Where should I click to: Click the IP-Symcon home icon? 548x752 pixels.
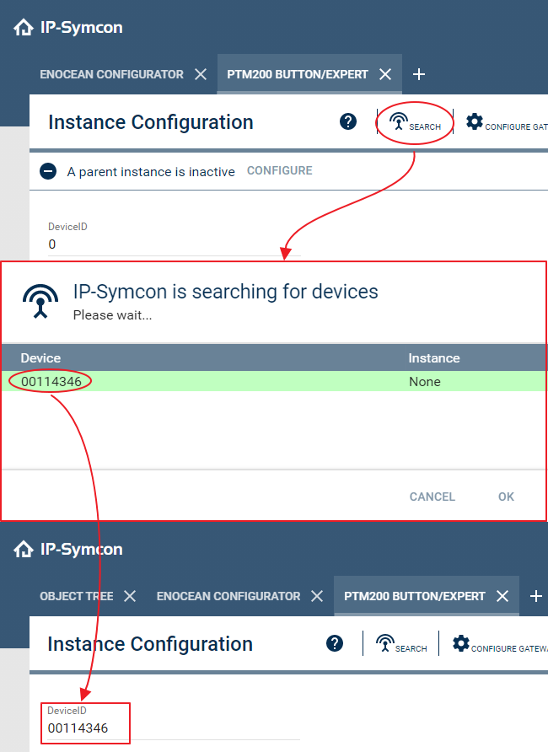click(x=23, y=26)
